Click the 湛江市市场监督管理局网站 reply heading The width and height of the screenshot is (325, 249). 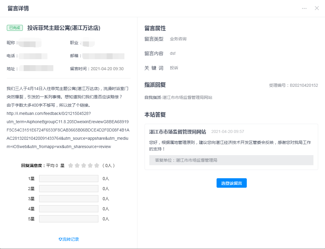(x=177, y=132)
